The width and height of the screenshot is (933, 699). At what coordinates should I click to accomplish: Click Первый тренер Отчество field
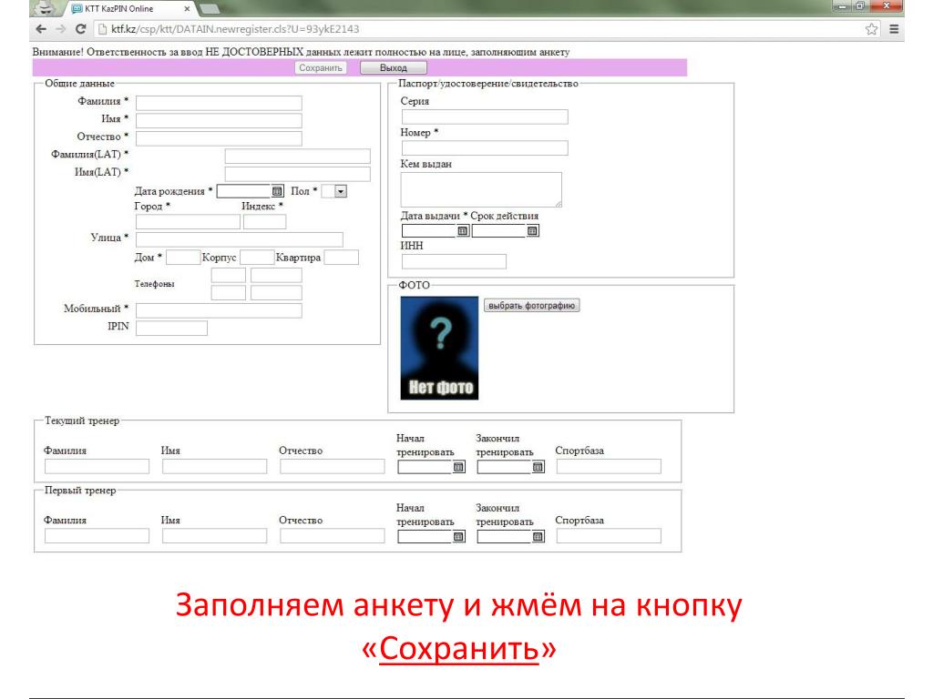pyautogui.click(x=333, y=536)
